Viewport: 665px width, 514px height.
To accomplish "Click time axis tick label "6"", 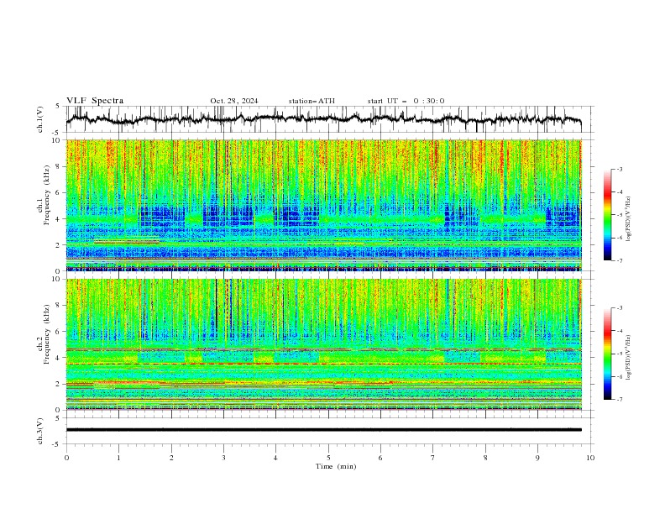I will coord(380,458).
